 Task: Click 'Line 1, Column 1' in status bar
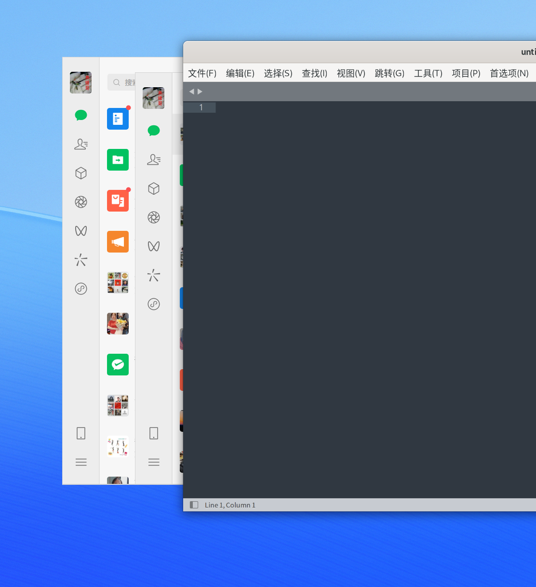point(230,505)
